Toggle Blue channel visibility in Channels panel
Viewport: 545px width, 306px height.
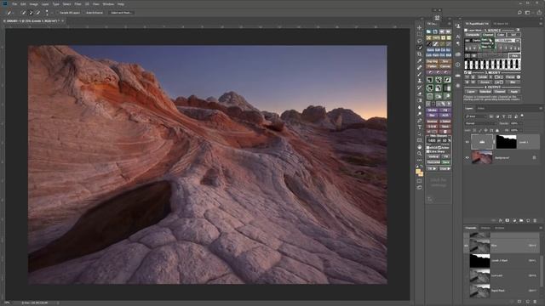click(x=466, y=246)
